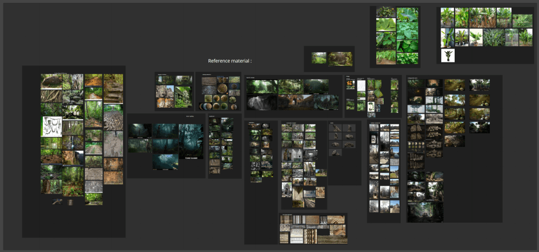The height and width of the screenshot is (252, 539).
Task: Open the Tomb Raider poster thumbnail
Action: click(x=191, y=141)
